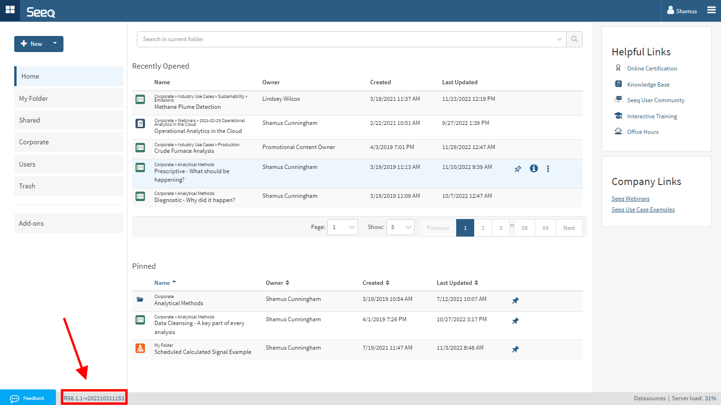Pin the Prescriptive analysis item
Viewport: 721px width, 405px height.
pyautogui.click(x=518, y=169)
